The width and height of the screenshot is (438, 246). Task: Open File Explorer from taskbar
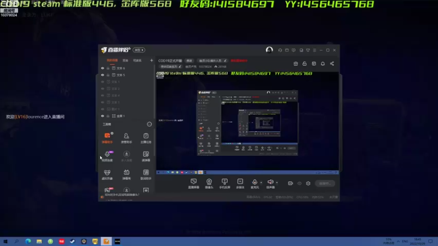point(39,241)
